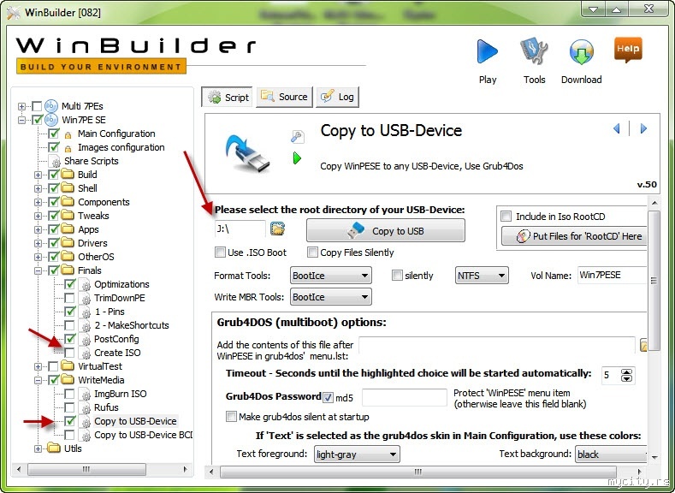
Task: Check the Create ISO script checkbox
Action: 69,353
